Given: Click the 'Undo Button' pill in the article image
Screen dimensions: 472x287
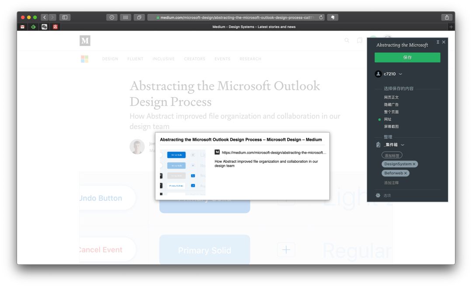Looking at the screenshot, I should pos(107,198).
